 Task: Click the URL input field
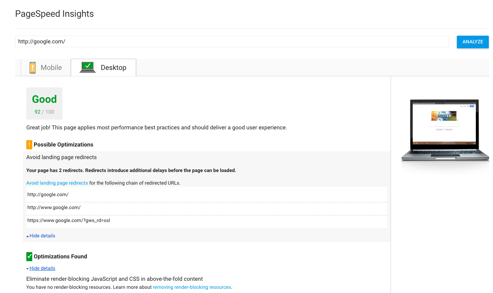(232, 41)
